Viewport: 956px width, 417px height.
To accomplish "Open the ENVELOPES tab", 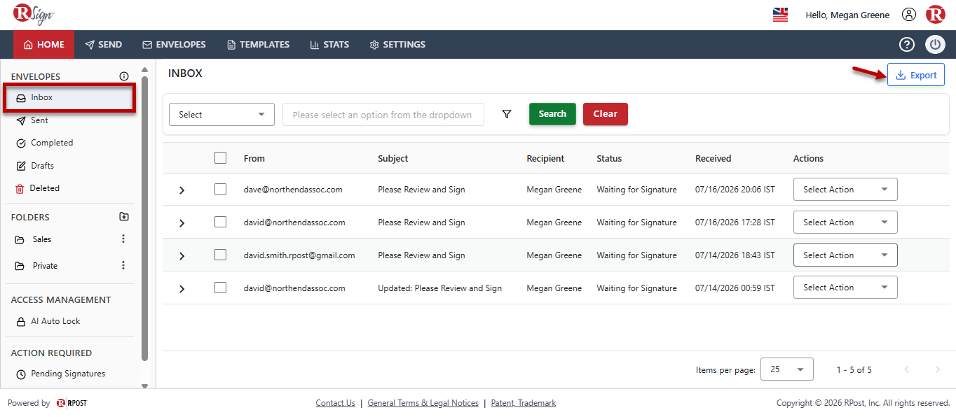I will (x=175, y=45).
